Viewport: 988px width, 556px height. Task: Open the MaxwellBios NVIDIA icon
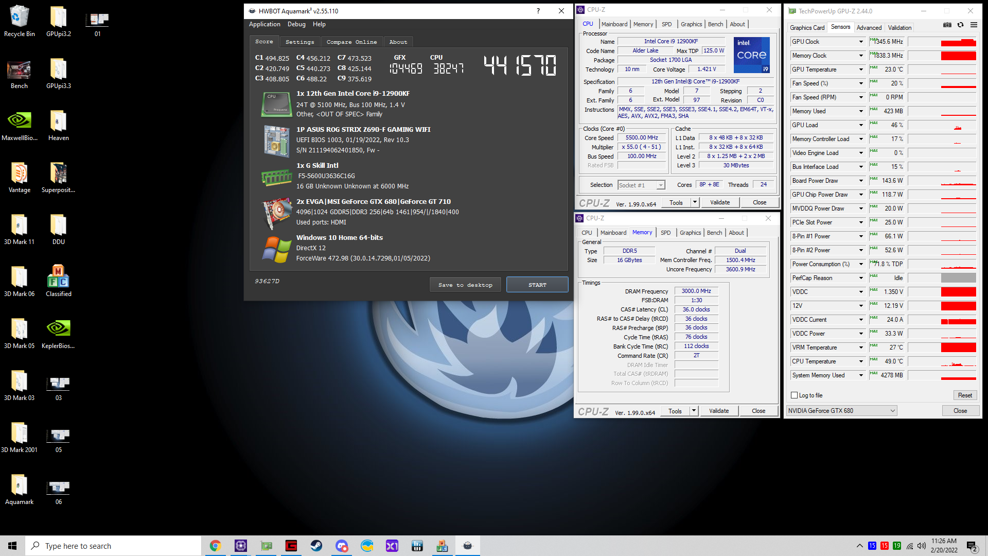tap(19, 125)
